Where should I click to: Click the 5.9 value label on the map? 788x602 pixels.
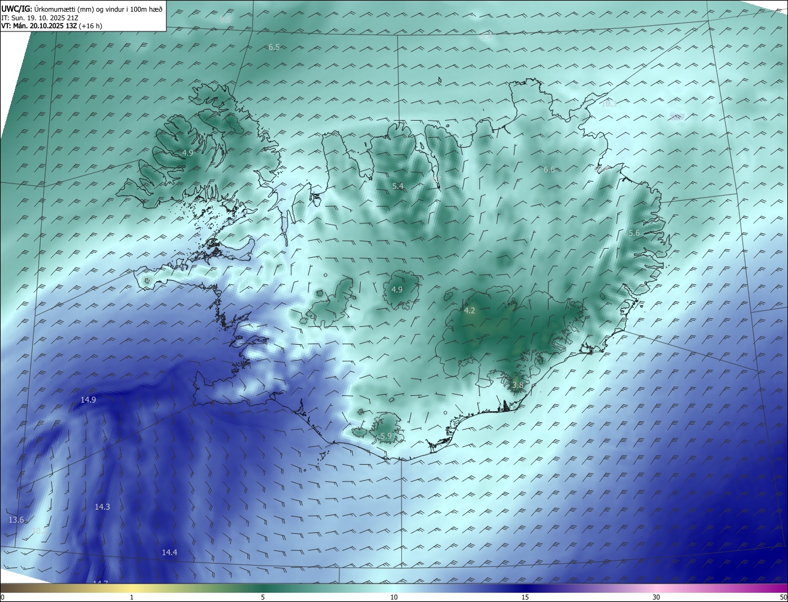pyautogui.click(x=386, y=436)
